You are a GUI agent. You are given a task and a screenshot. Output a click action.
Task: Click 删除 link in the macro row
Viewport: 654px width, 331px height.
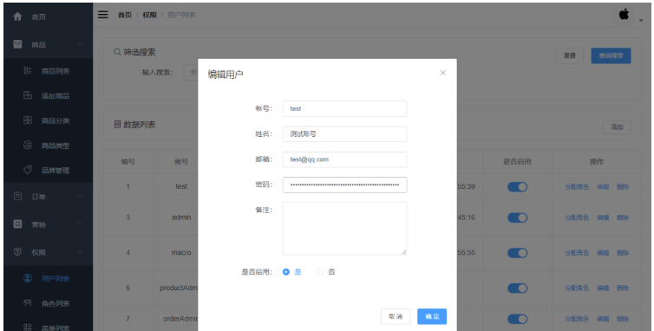point(623,253)
